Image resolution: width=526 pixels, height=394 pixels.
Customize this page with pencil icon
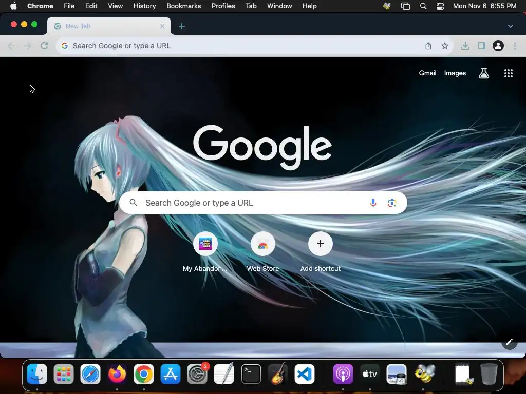(x=509, y=342)
